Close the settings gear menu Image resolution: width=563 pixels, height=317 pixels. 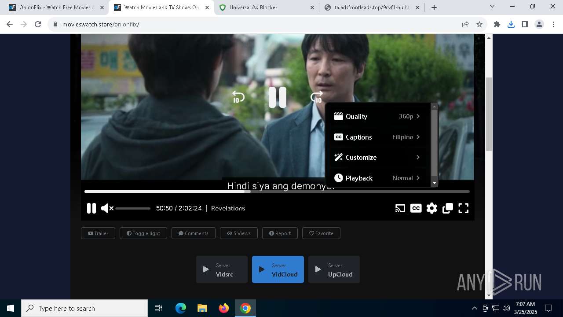[432, 208]
